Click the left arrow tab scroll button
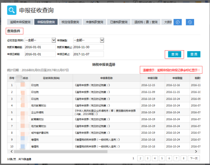The width and height of the screenshot is (210, 165). point(177,22)
